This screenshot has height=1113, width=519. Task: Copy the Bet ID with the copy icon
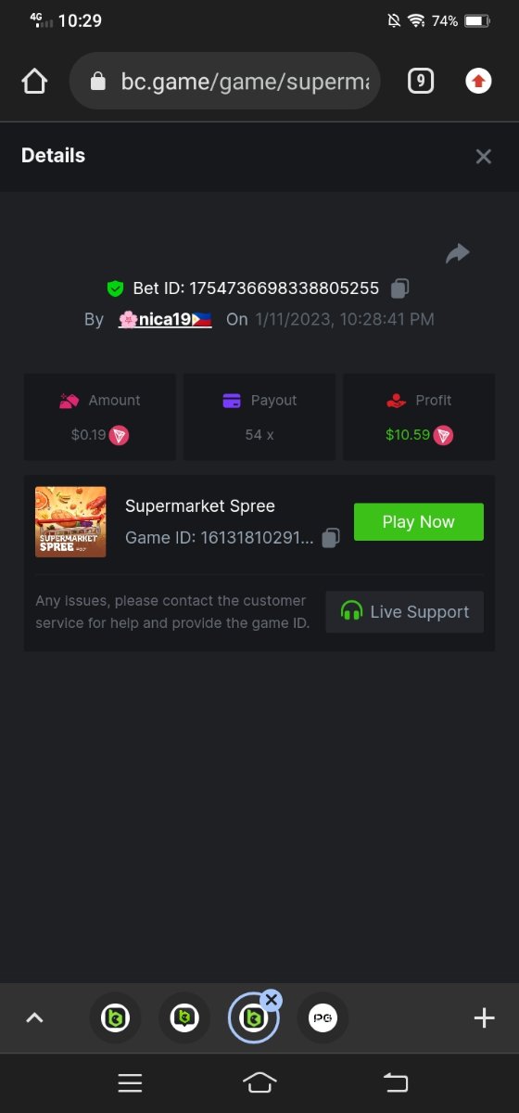pos(399,288)
